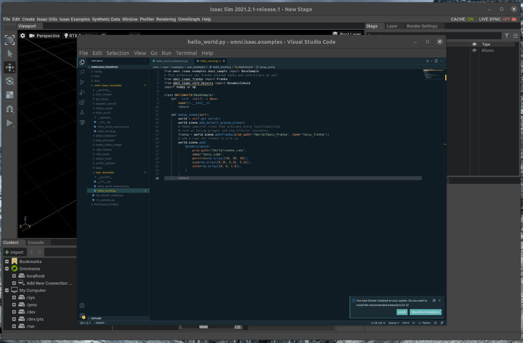The width and height of the screenshot is (523, 343).
Task: Open Remote Explorer icon in VS Code activity bar
Action: coord(82,122)
